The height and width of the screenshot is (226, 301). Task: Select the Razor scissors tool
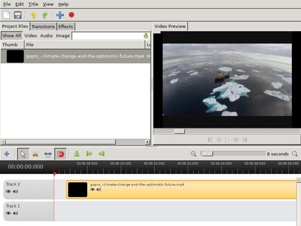click(35, 154)
